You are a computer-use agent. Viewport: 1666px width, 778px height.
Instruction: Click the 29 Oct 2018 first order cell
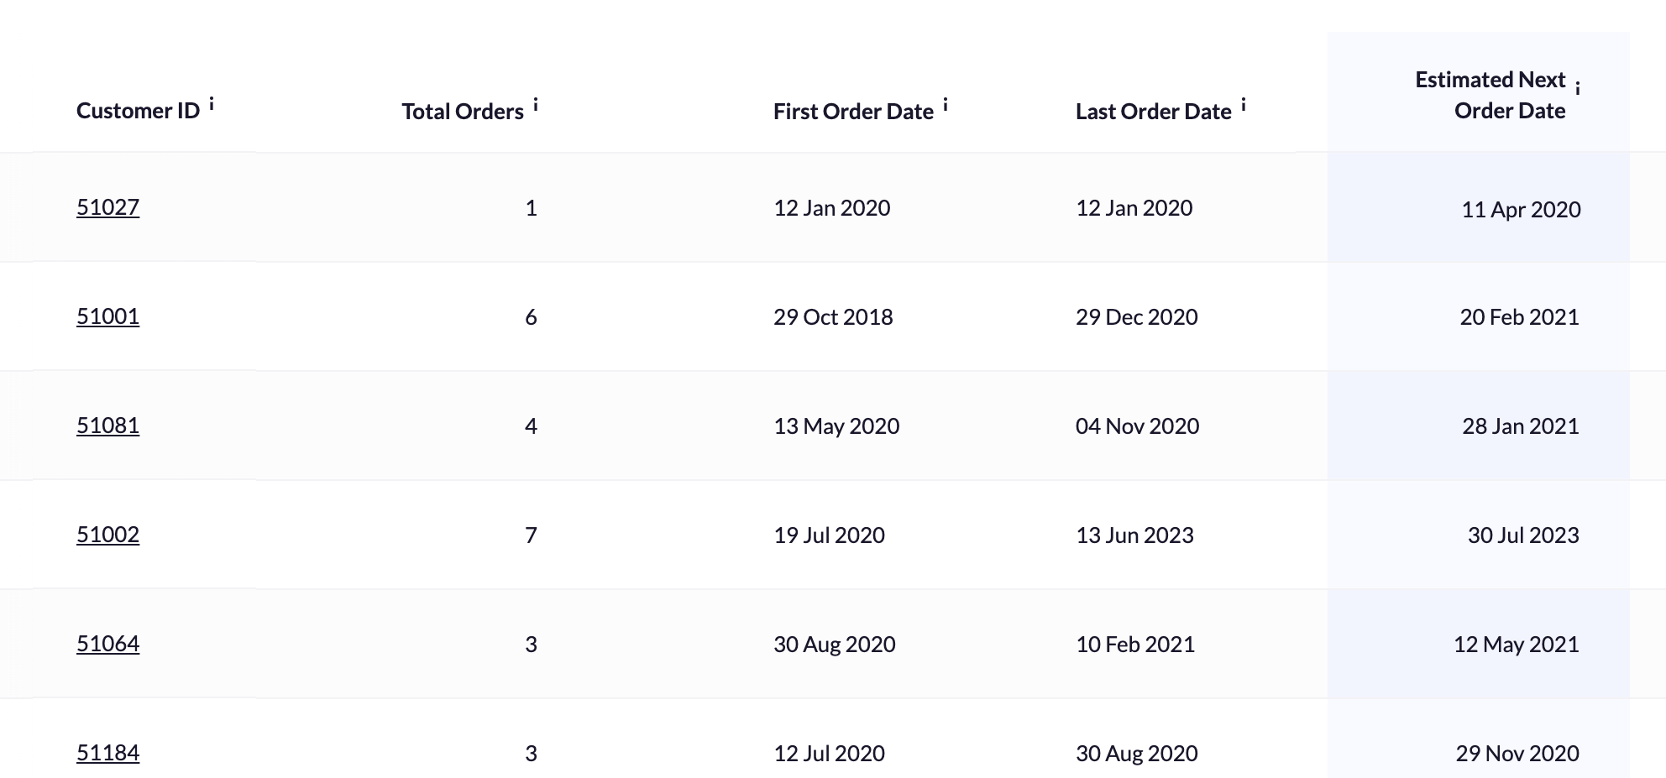coord(834,316)
